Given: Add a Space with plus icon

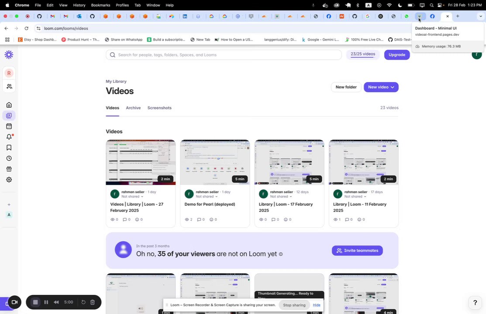Looking at the screenshot, I should 9,205.
